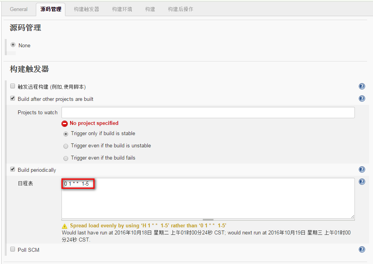
Task: Click the Projects to watch label
Action: pos(37,112)
